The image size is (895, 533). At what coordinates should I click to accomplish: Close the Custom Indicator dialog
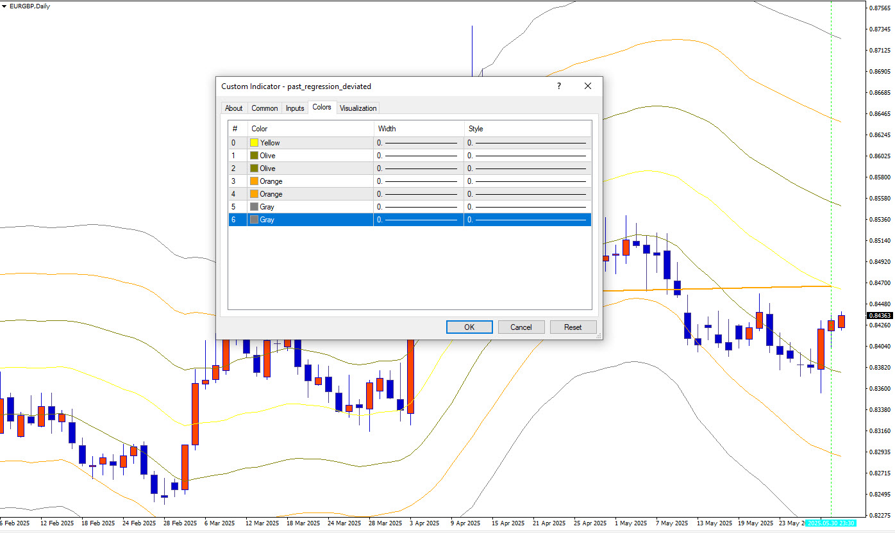pos(587,86)
